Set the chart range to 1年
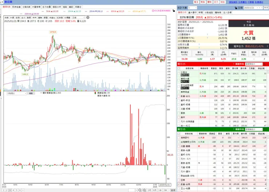This screenshot has width=269, height=192. [160, 190]
